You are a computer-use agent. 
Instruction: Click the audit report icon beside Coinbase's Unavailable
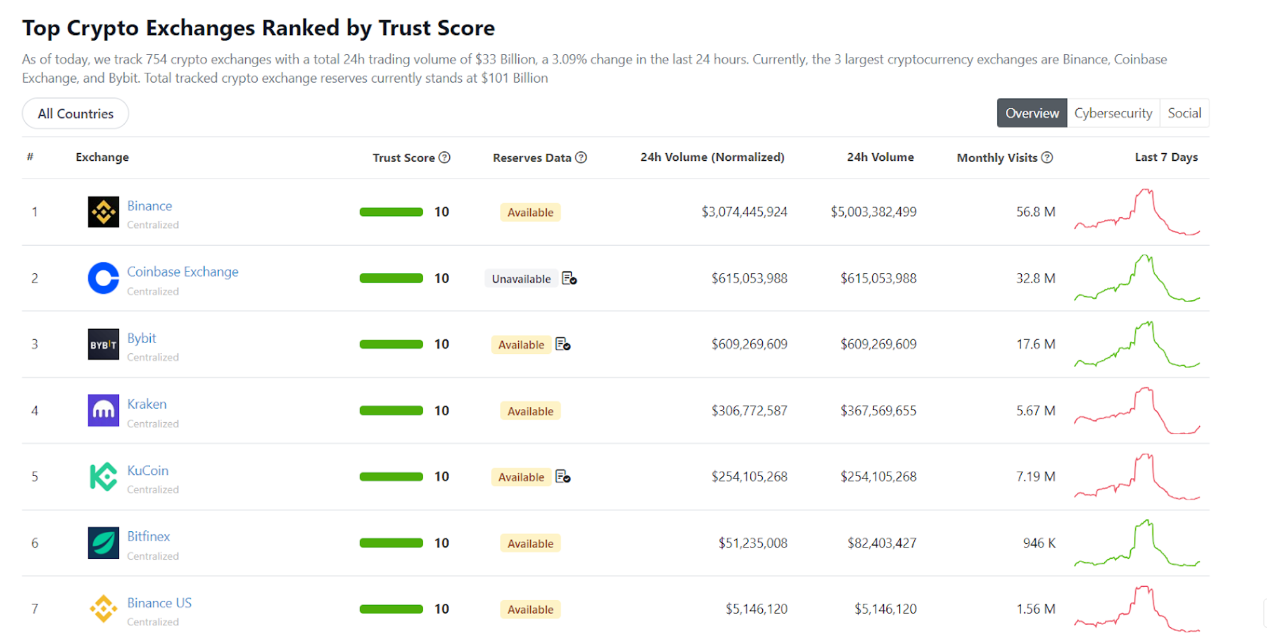coord(570,279)
